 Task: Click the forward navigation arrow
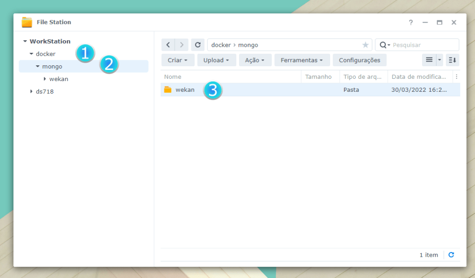point(182,45)
